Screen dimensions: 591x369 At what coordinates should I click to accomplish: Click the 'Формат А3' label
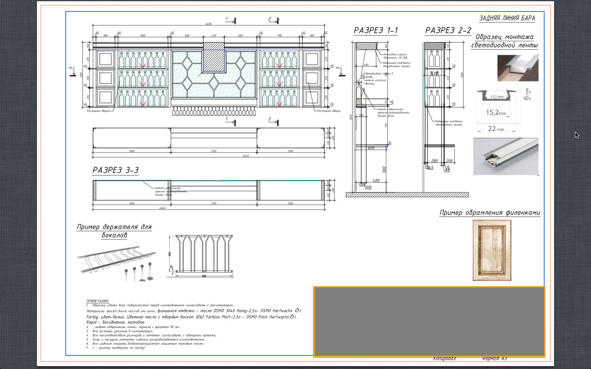click(x=495, y=358)
